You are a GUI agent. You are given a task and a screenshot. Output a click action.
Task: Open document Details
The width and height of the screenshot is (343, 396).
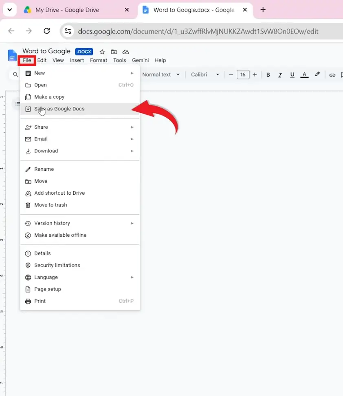80,253
